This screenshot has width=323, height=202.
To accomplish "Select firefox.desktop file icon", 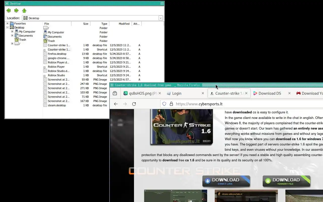I will [45, 54].
